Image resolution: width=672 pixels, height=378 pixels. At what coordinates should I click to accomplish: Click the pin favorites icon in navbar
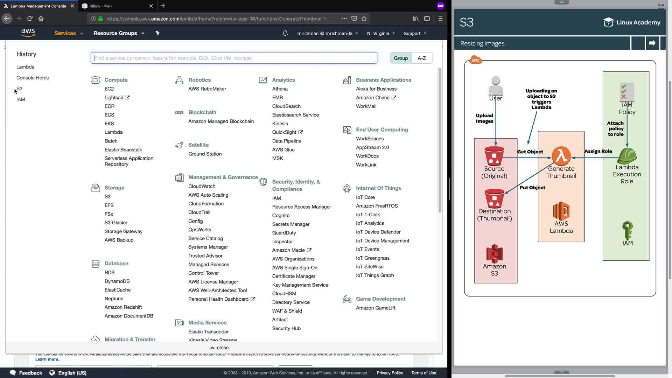[x=157, y=33]
